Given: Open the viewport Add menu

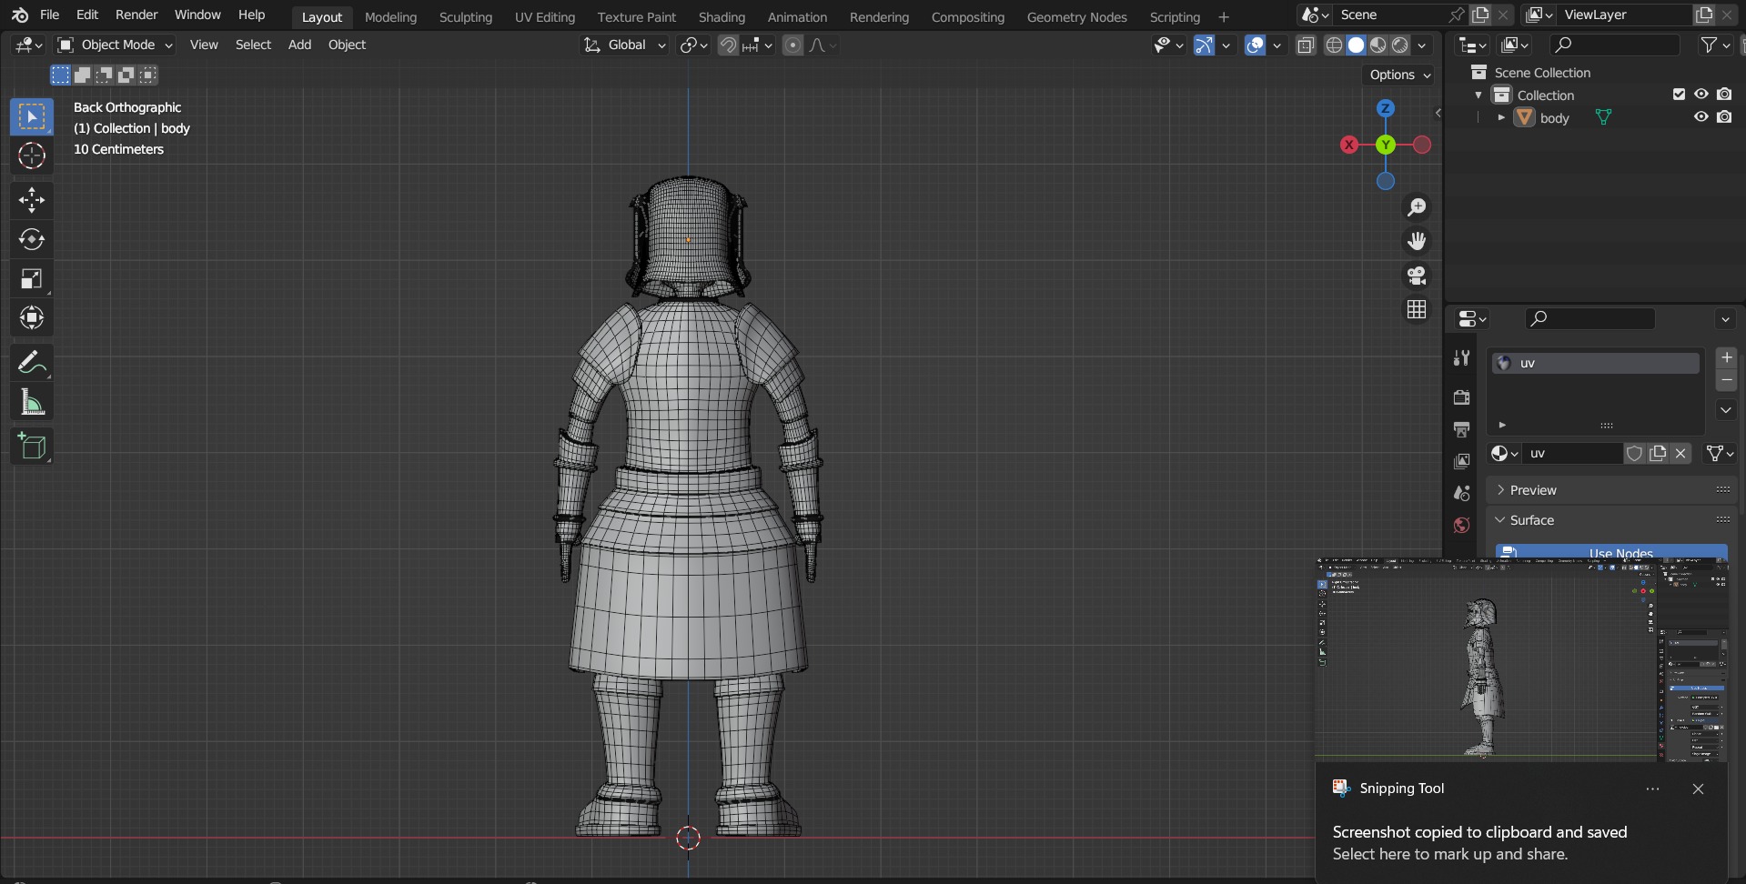Looking at the screenshot, I should (x=299, y=45).
